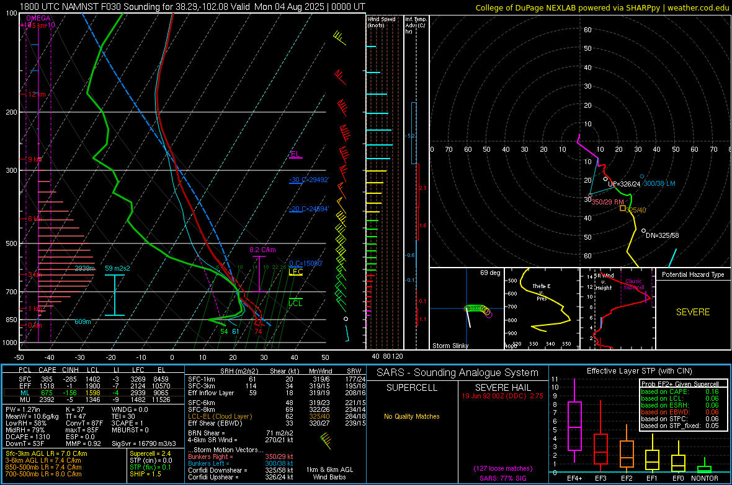Click the No Quality Matches supercell text
The width and height of the screenshot is (732, 485).
click(x=412, y=416)
